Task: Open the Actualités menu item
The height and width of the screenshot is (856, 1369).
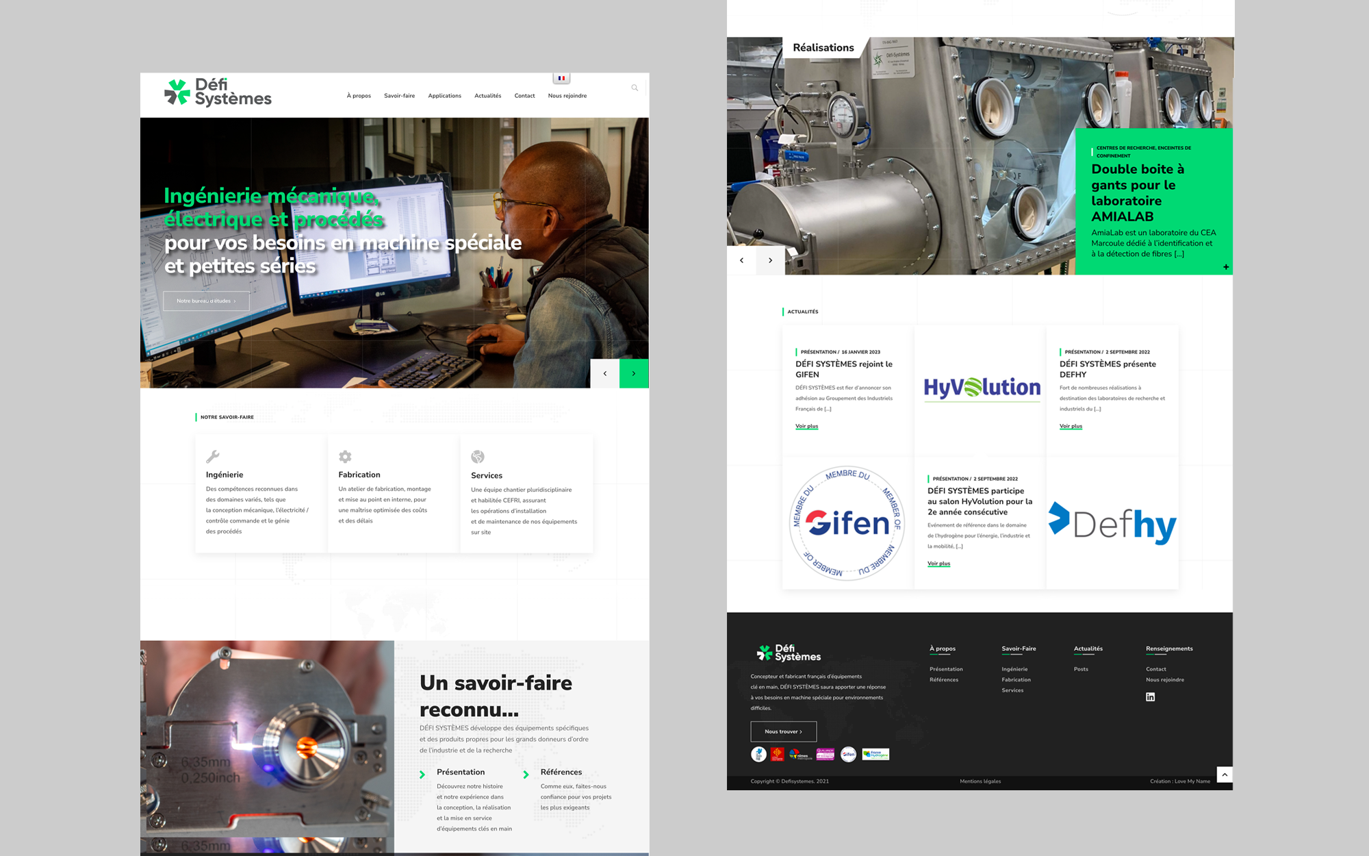Action: click(488, 96)
